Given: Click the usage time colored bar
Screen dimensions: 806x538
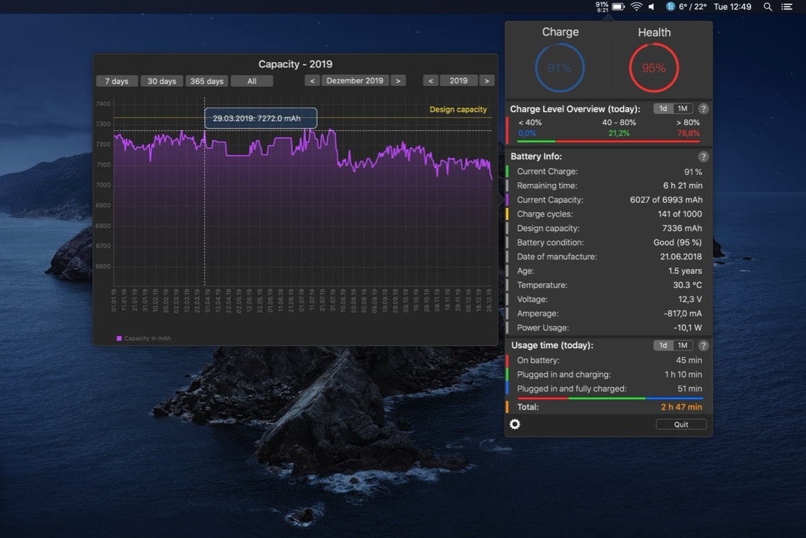Looking at the screenshot, I should click(x=610, y=398).
